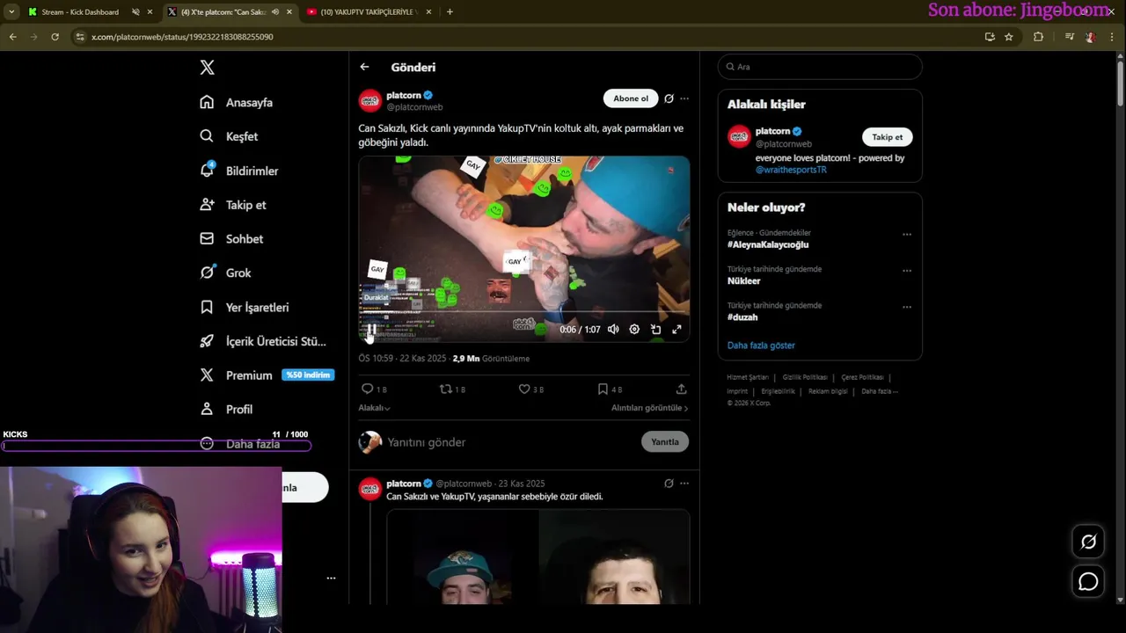
Task: Go back in browser history
Action: (12, 37)
